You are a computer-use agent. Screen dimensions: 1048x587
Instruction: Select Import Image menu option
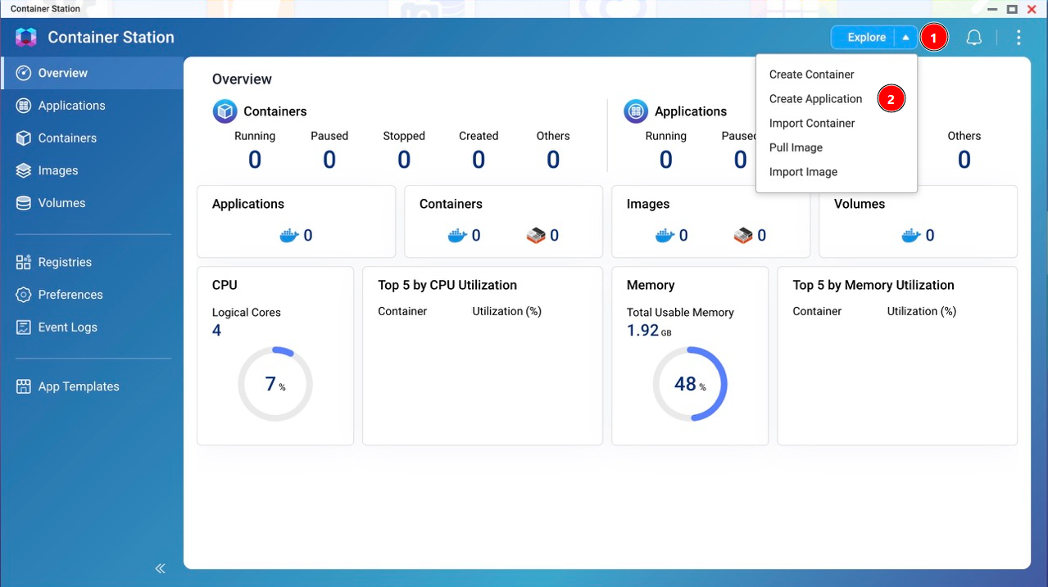click(803, 173)
